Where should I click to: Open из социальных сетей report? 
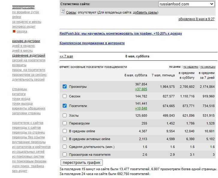28,152
